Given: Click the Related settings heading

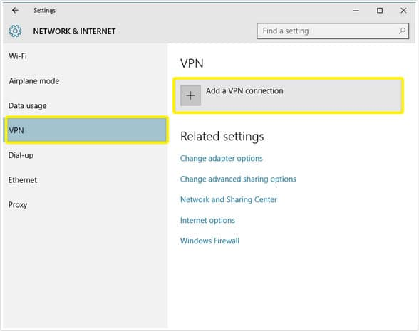Looking at the screenshot, I should [222, 137].
